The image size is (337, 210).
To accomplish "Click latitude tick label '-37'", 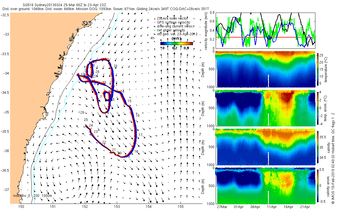I will (x=6, y=190).
